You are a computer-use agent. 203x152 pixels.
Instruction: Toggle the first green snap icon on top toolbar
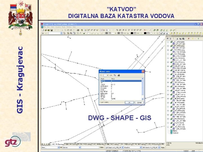coord(154,30)
